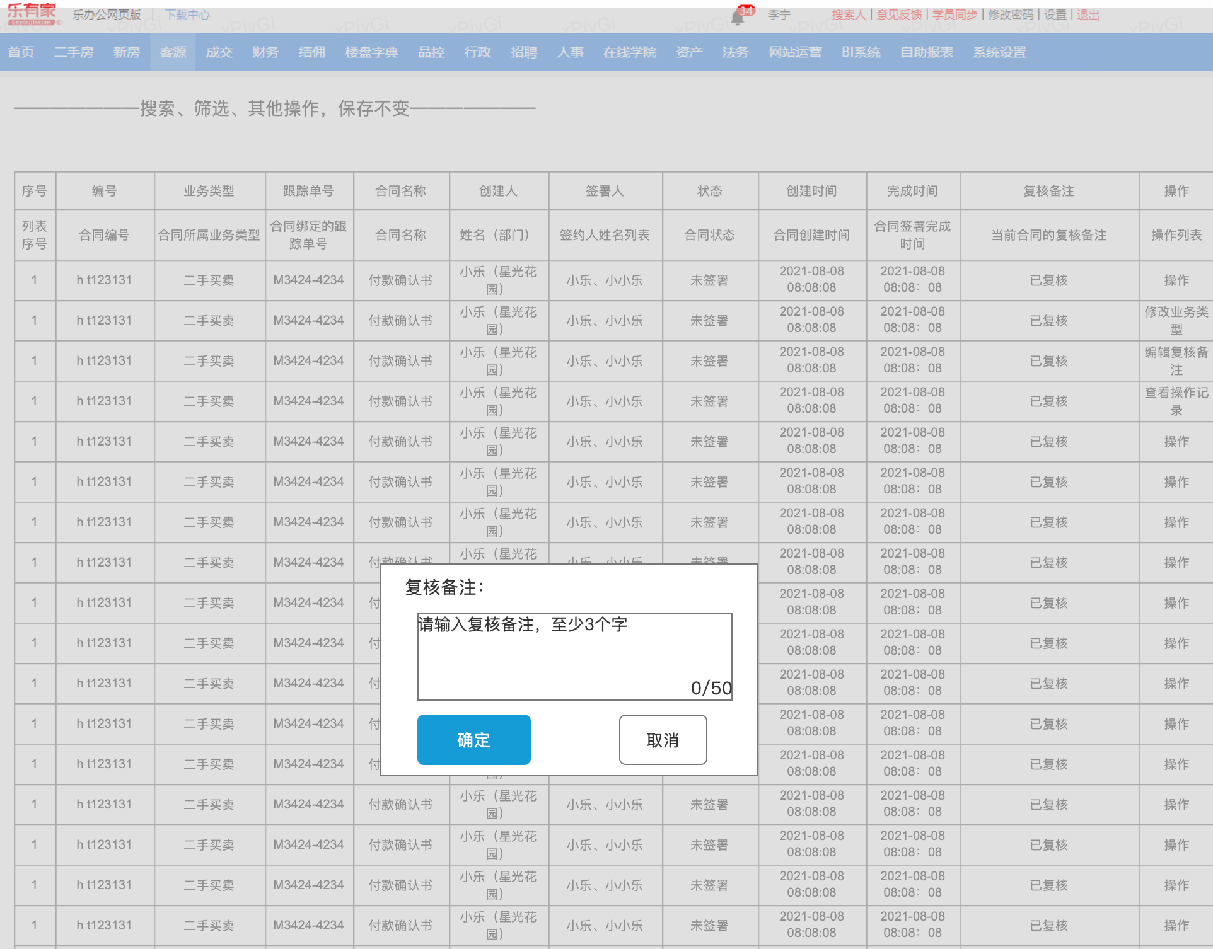
Task: Click 操作列表 description cell
Action: 1176,235
